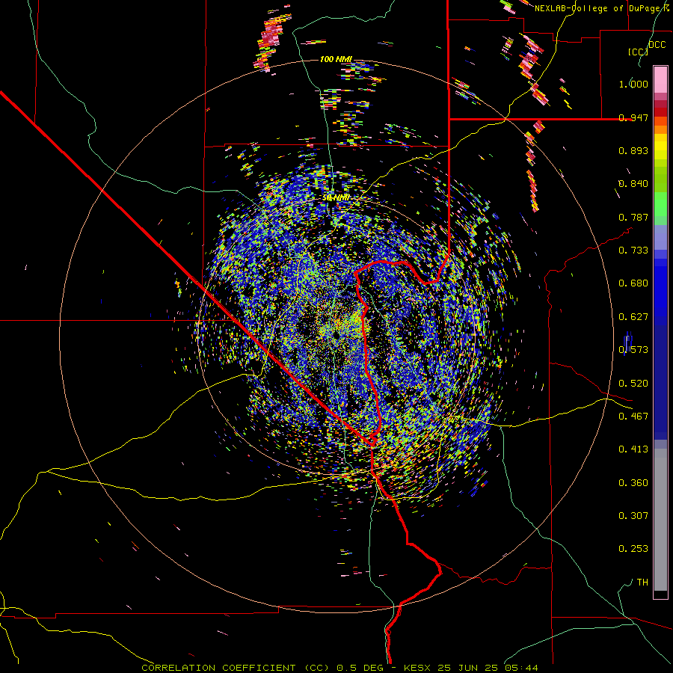This screenshot has height=673, width=673.
Task: Click the 0.307 legend value
Action: pos(633,516)
